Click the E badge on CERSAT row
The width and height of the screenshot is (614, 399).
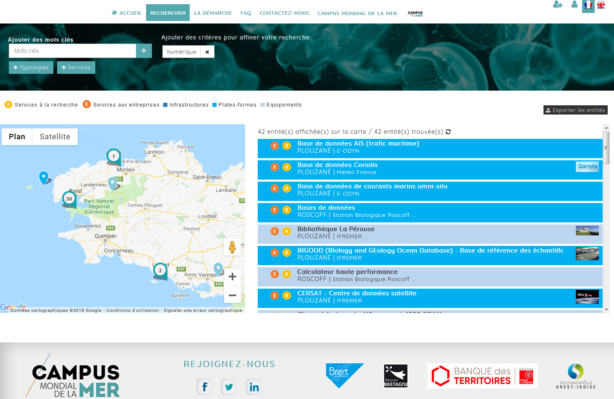(274, 295)
